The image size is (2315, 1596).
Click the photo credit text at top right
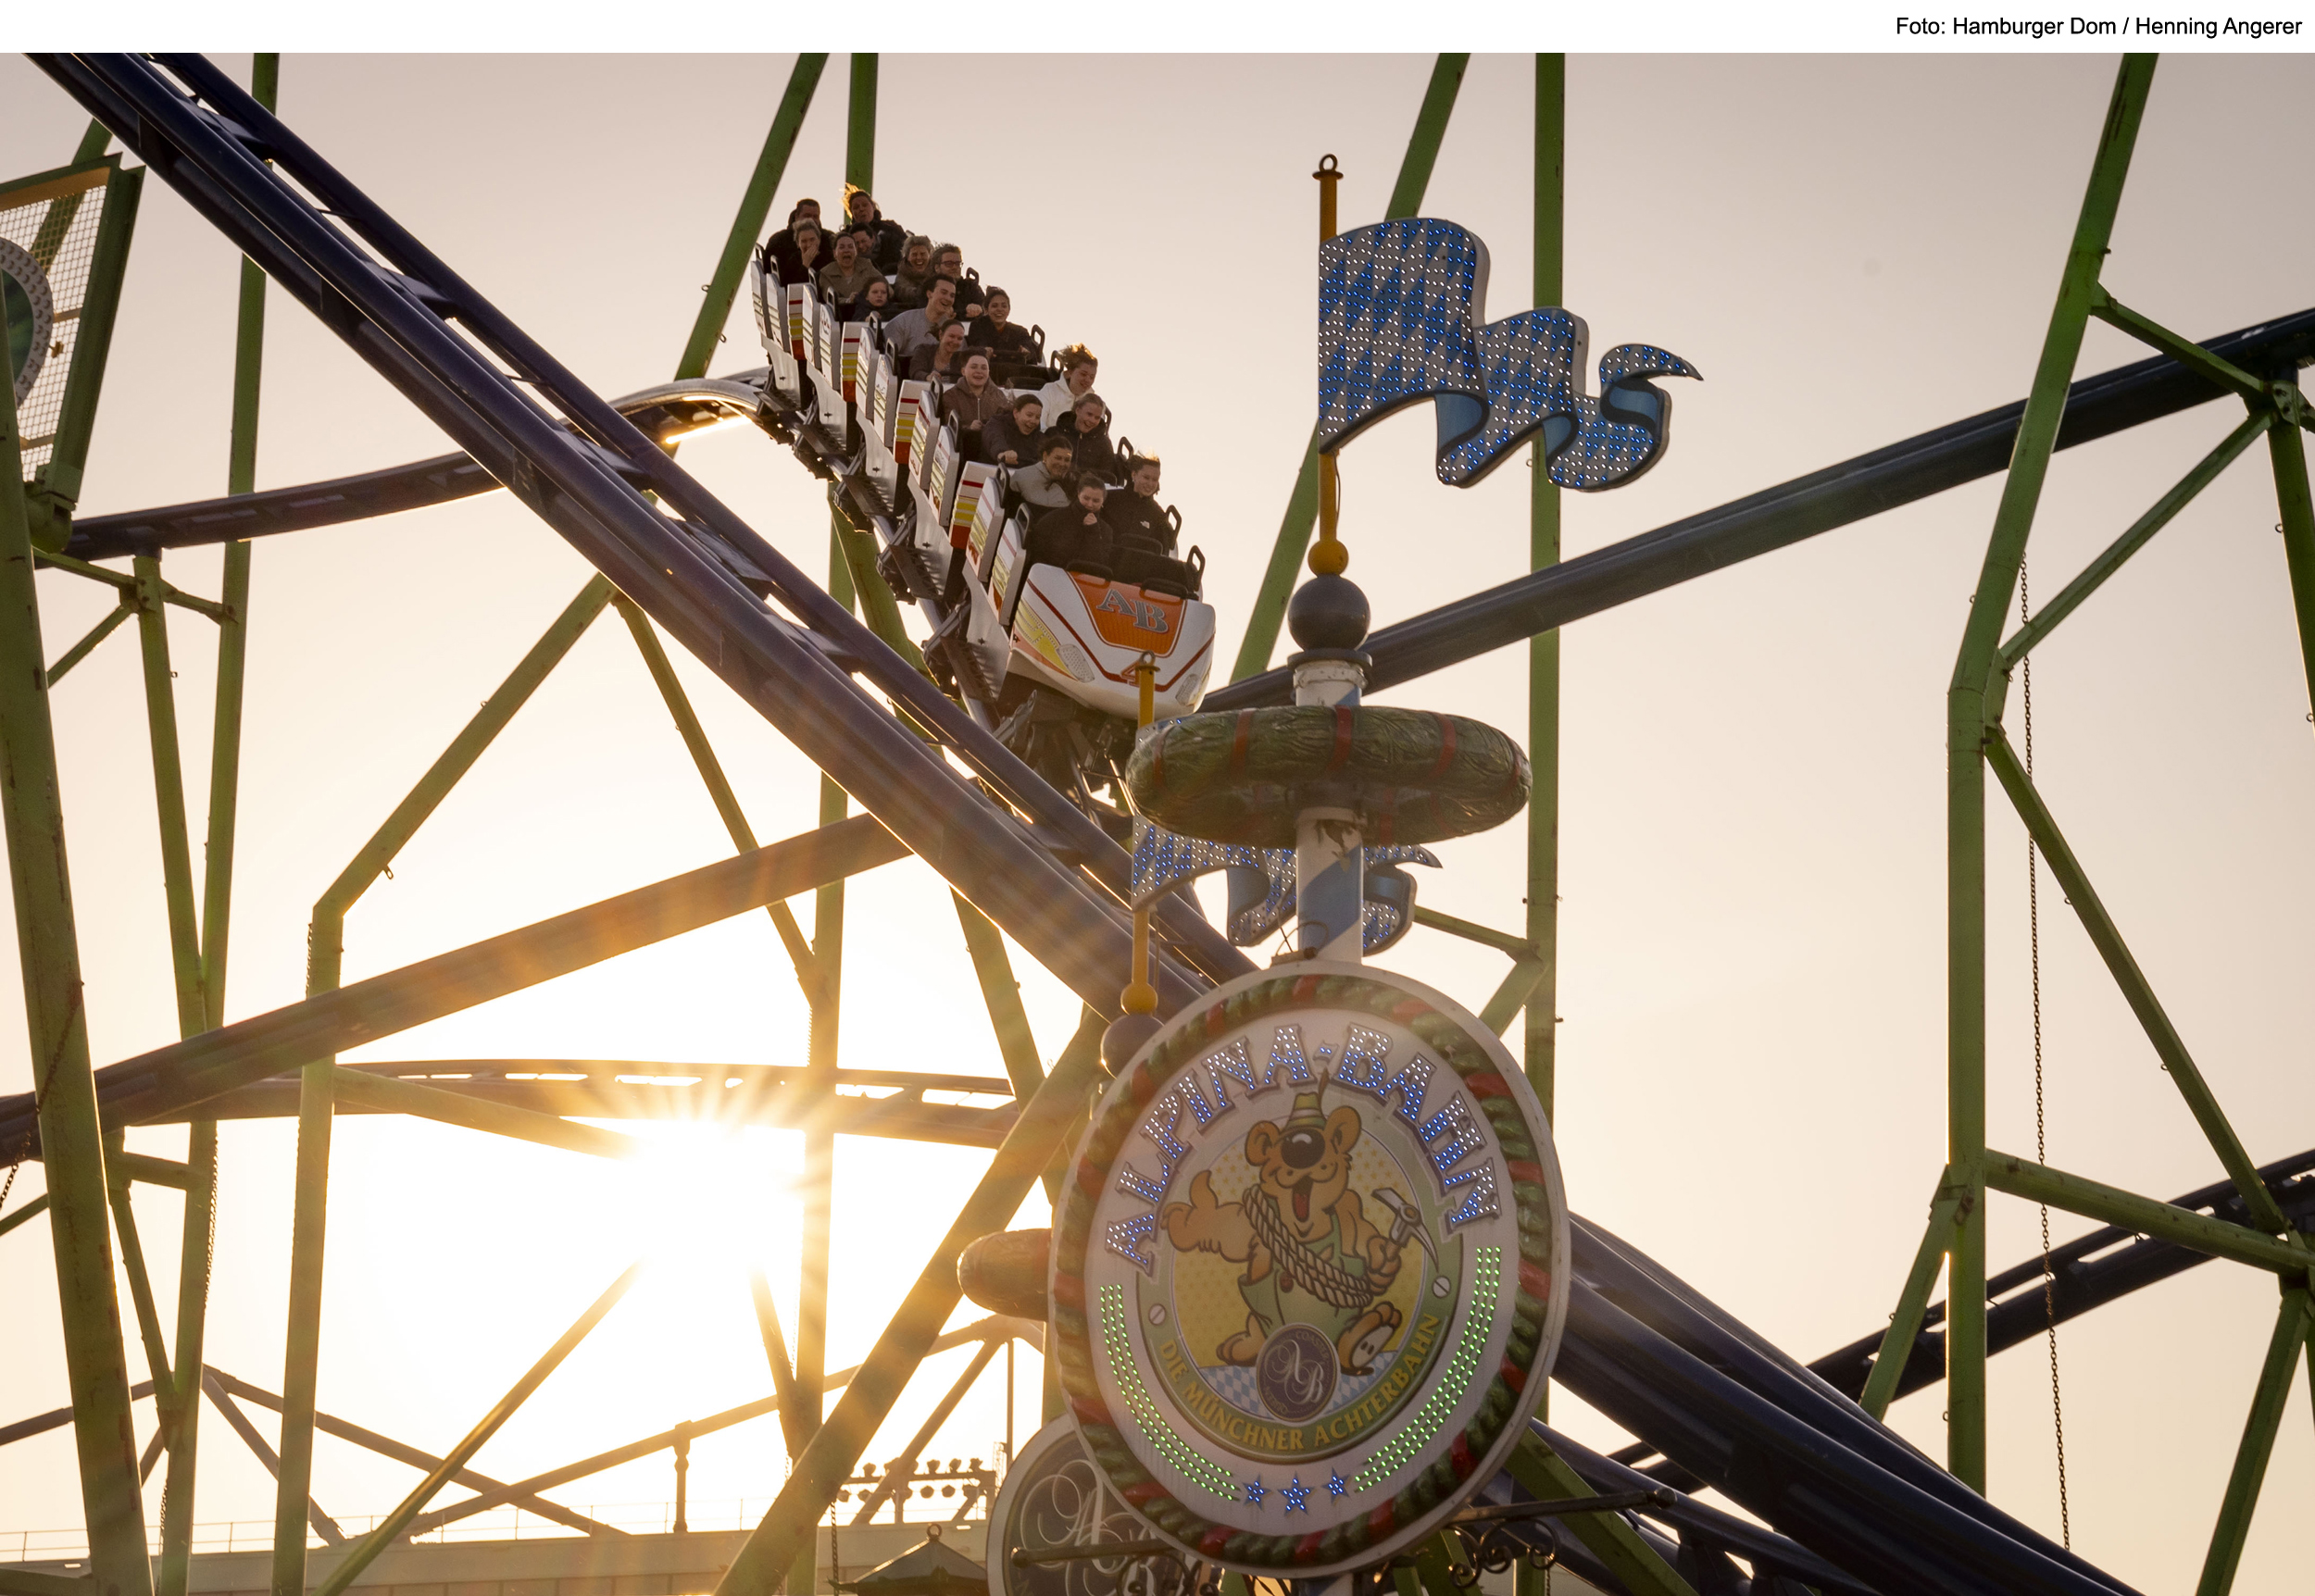[2097, 27]
